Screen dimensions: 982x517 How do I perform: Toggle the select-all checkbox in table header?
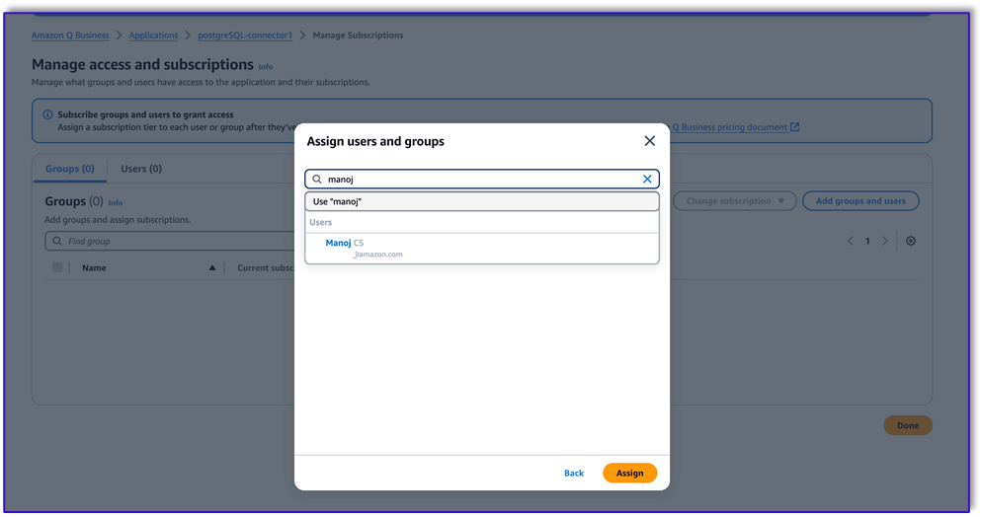coord(57,267)
